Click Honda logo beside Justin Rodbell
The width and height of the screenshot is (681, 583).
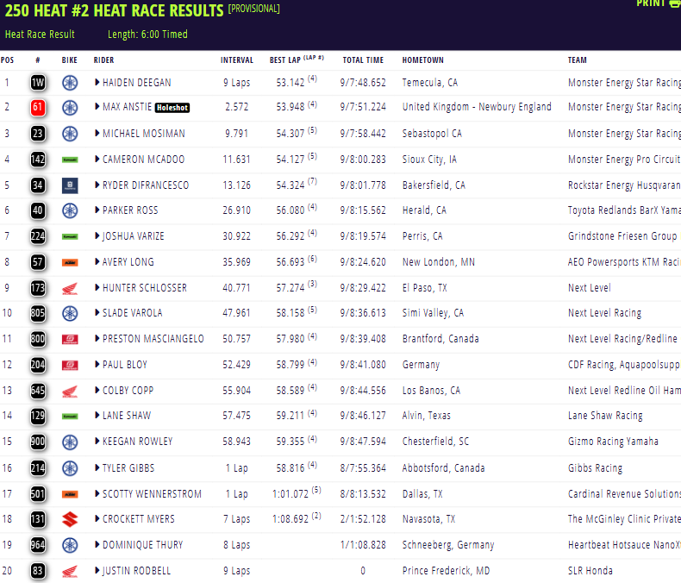(x=70, y=571)
